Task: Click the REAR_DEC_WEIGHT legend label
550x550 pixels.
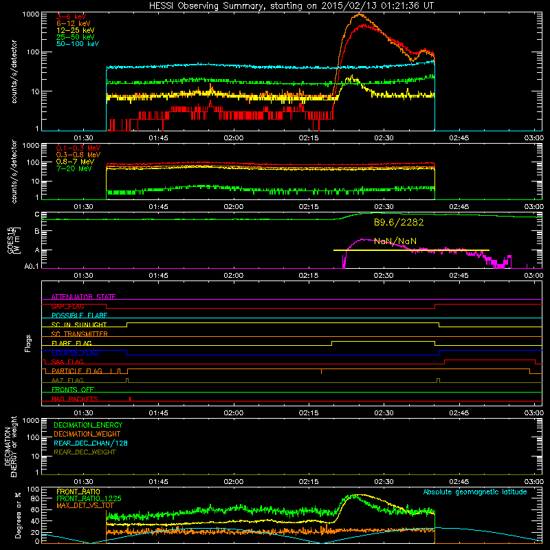Action: coord(85,452)
